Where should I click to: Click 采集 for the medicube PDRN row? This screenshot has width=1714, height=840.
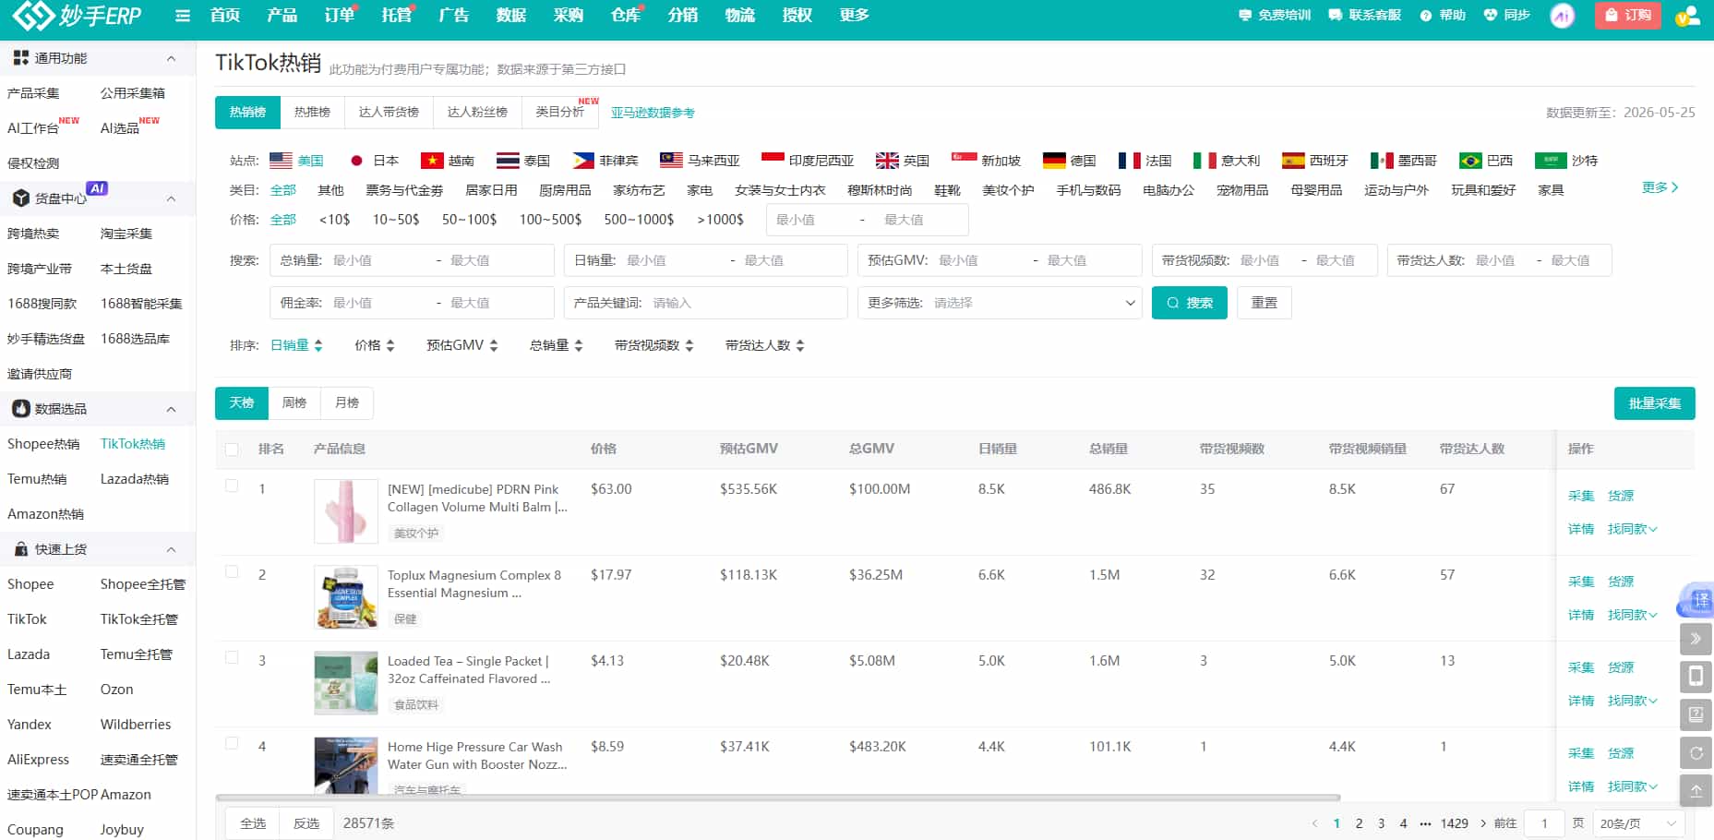click(1581, 496)
